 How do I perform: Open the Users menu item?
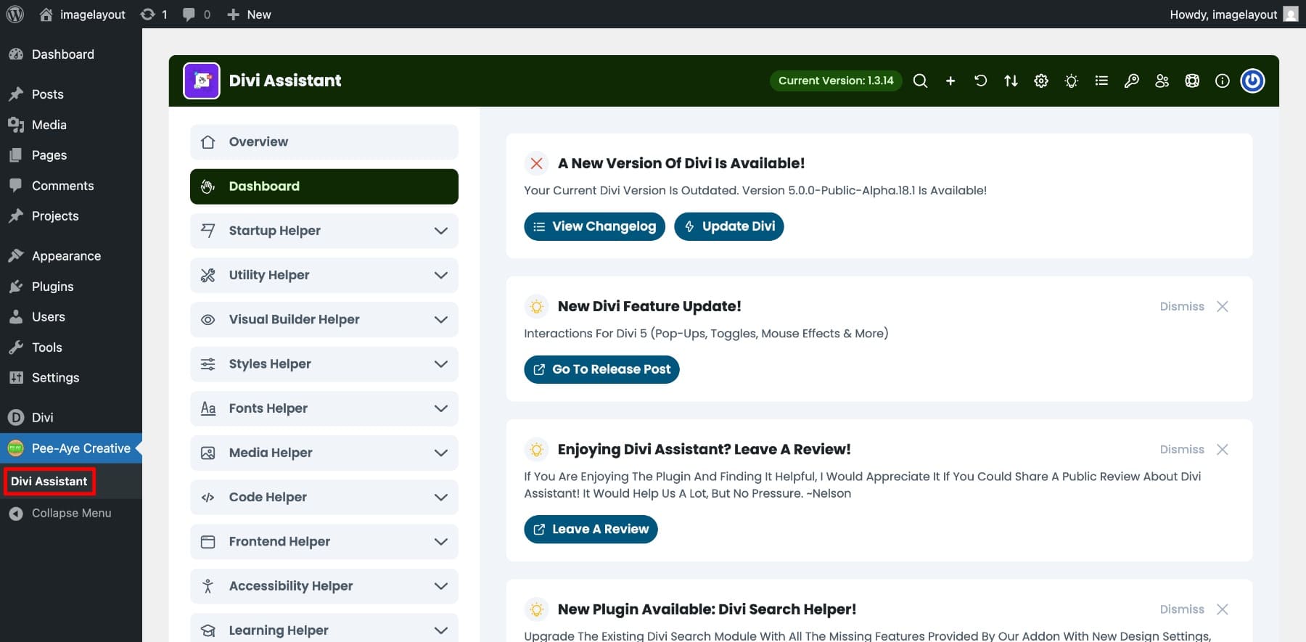(71, 317)
